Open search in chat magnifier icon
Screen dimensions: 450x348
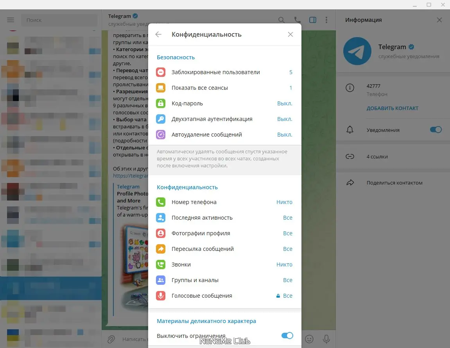(281, 20)
